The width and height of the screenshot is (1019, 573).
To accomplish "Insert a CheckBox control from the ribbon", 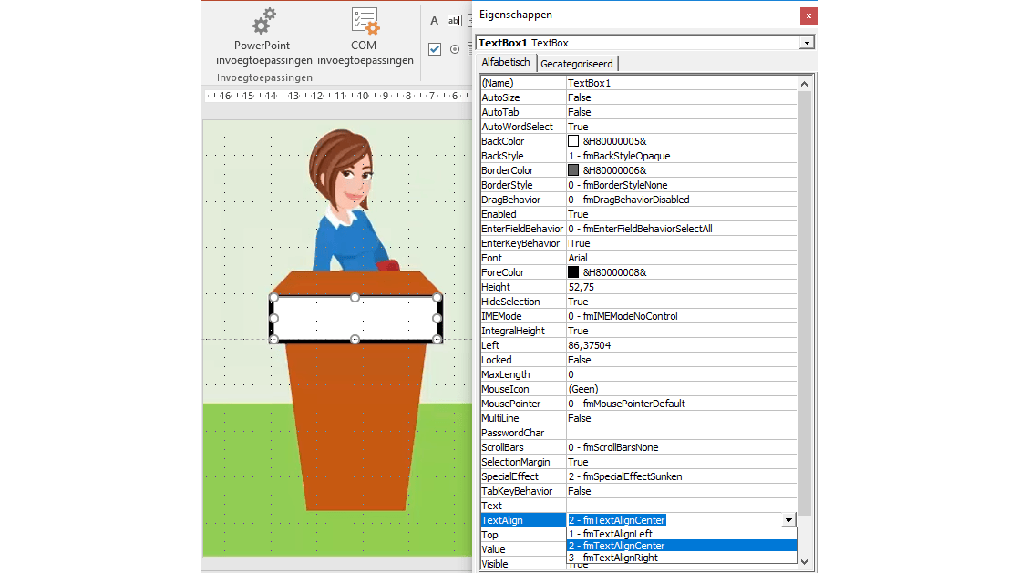I will [x=435, y=49].
